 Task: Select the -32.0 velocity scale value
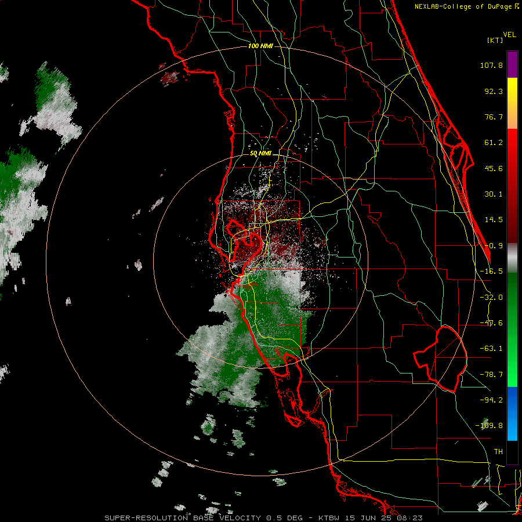coord(491,298)
